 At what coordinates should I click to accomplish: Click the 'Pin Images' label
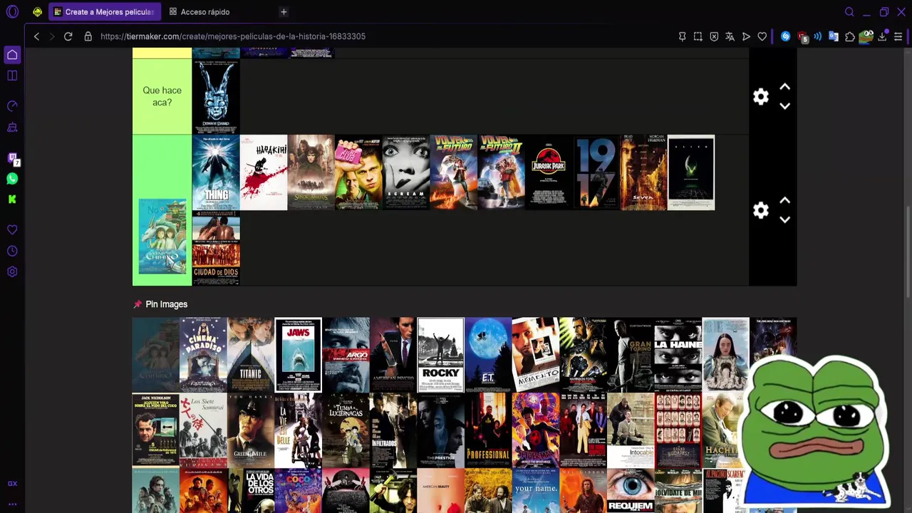(166, 304)
